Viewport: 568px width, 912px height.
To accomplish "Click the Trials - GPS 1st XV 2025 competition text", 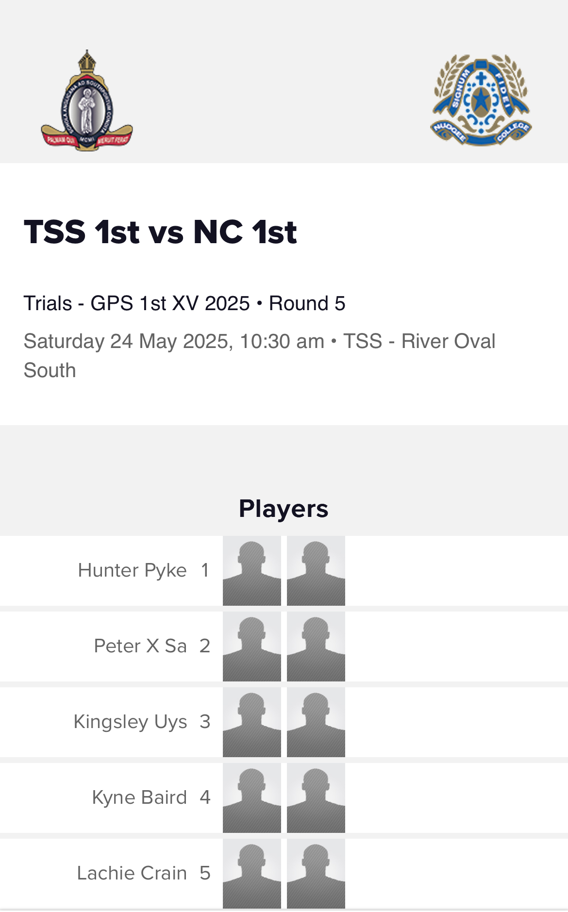I will tap(136, 303).
